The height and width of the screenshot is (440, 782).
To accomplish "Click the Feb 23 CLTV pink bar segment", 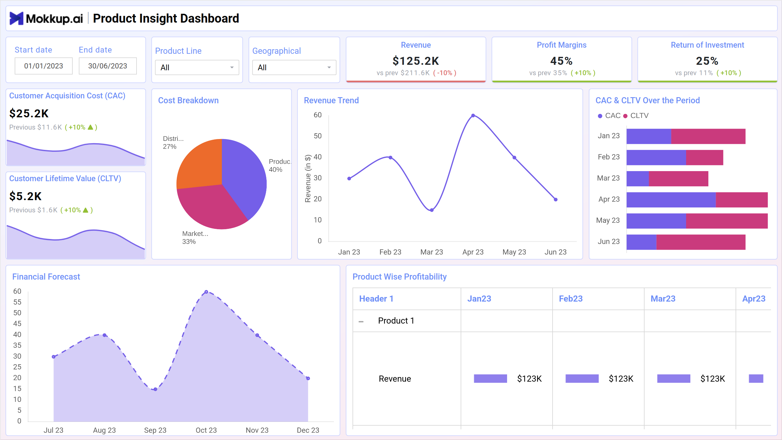I will (x=704, y=158).
